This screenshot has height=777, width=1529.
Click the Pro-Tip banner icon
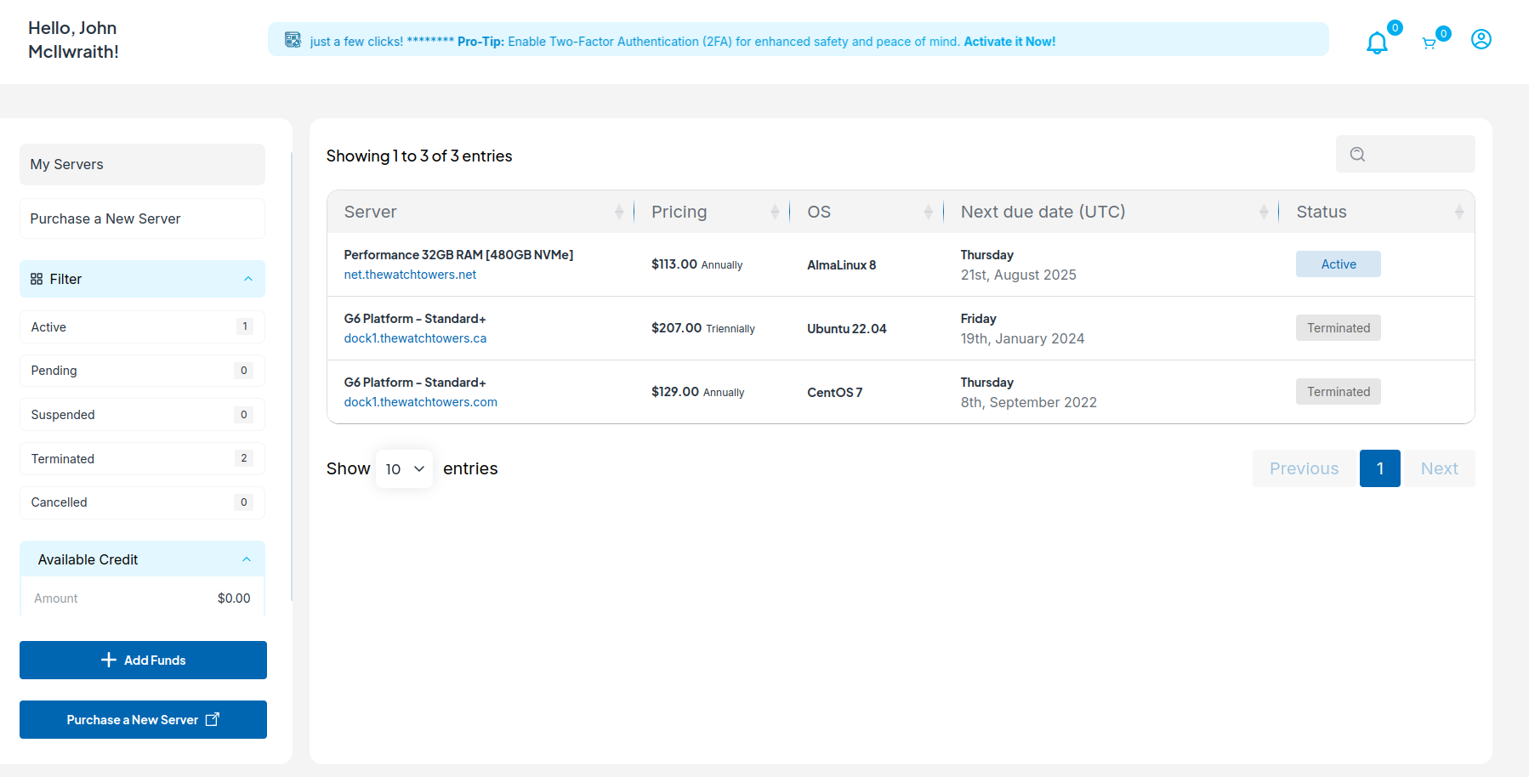pos(293,40)
